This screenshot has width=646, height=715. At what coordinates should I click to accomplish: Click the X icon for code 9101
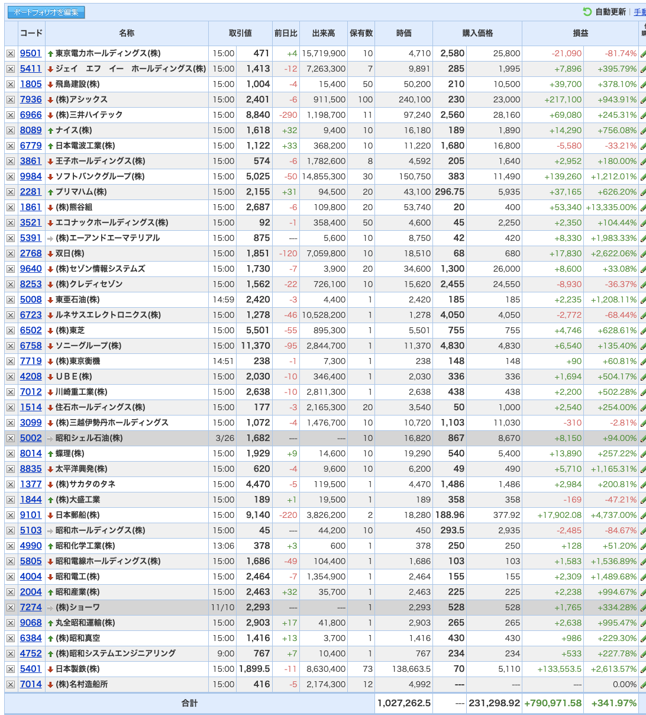(11, 515)
